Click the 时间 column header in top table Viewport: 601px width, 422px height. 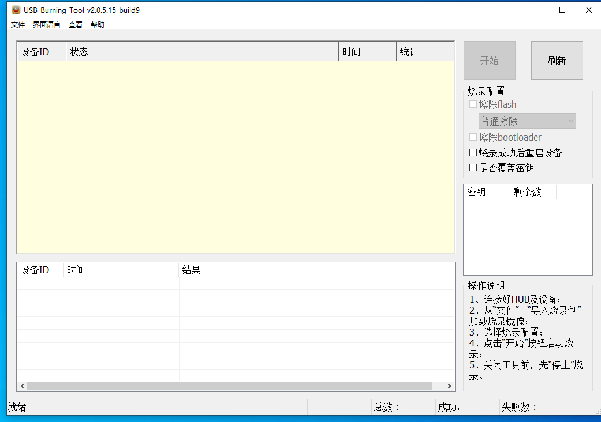coord(368,52)
